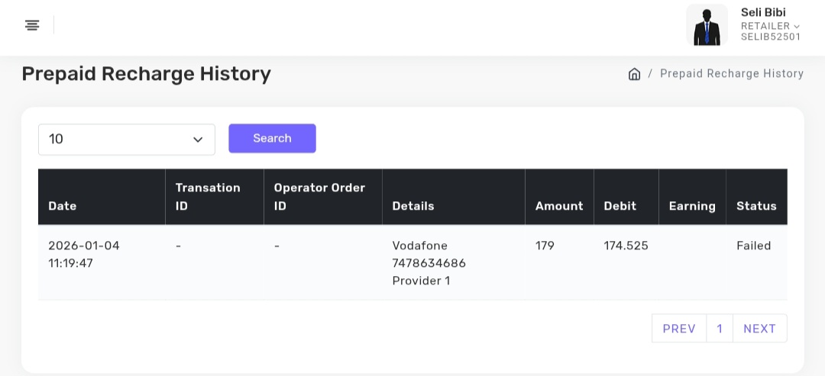Click the NEXT pagination button
The image size is (825, 376).
(759, 329)
